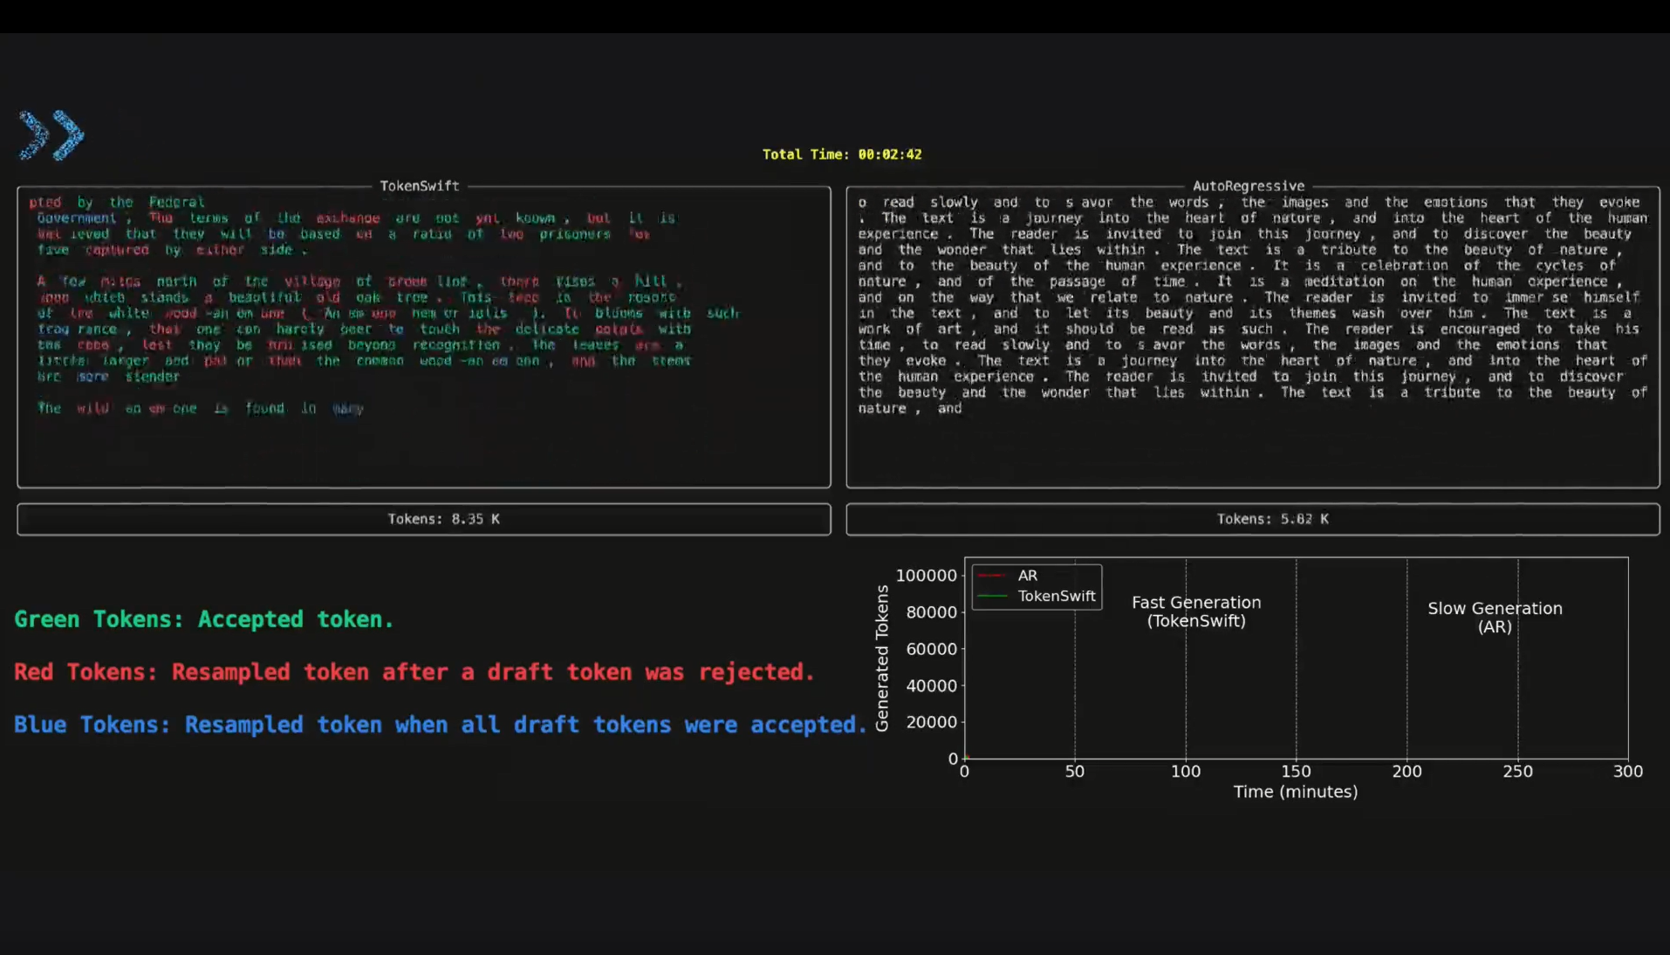Image resolution: width=1670 pixels, height=955 pixels.
Task: Click the Time (minutes) x-axis label
Action: pos(1296,792)
